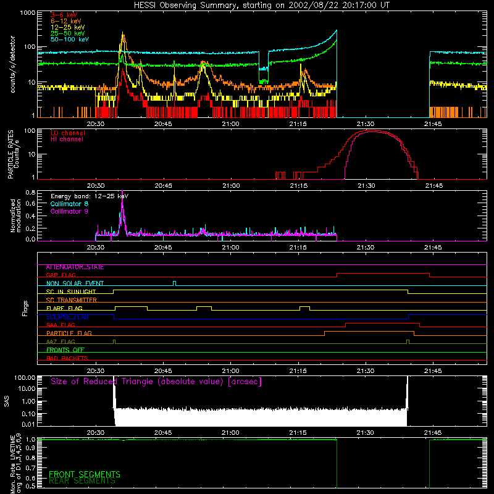
Task: Click the dim AAZ_FLAG label
Action: tap(61, 341)
